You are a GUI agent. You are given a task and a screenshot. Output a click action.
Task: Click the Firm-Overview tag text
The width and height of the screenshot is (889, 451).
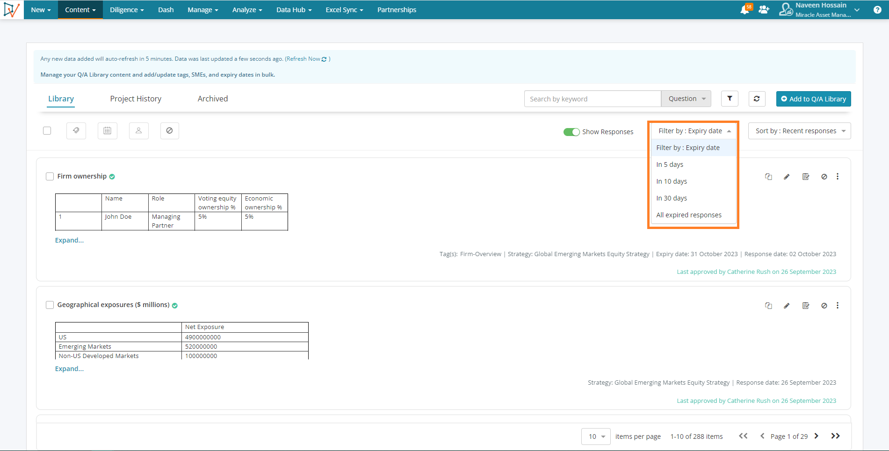480,254
